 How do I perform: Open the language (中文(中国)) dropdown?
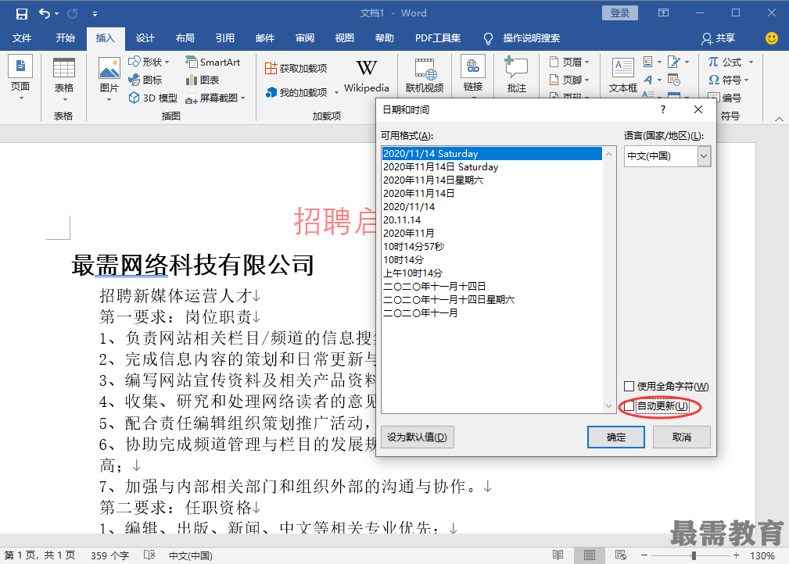point(704,156)
